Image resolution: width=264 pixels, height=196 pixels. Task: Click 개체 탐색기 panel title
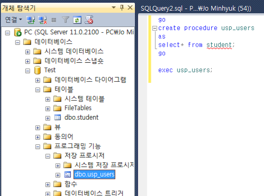coord(19,8)
